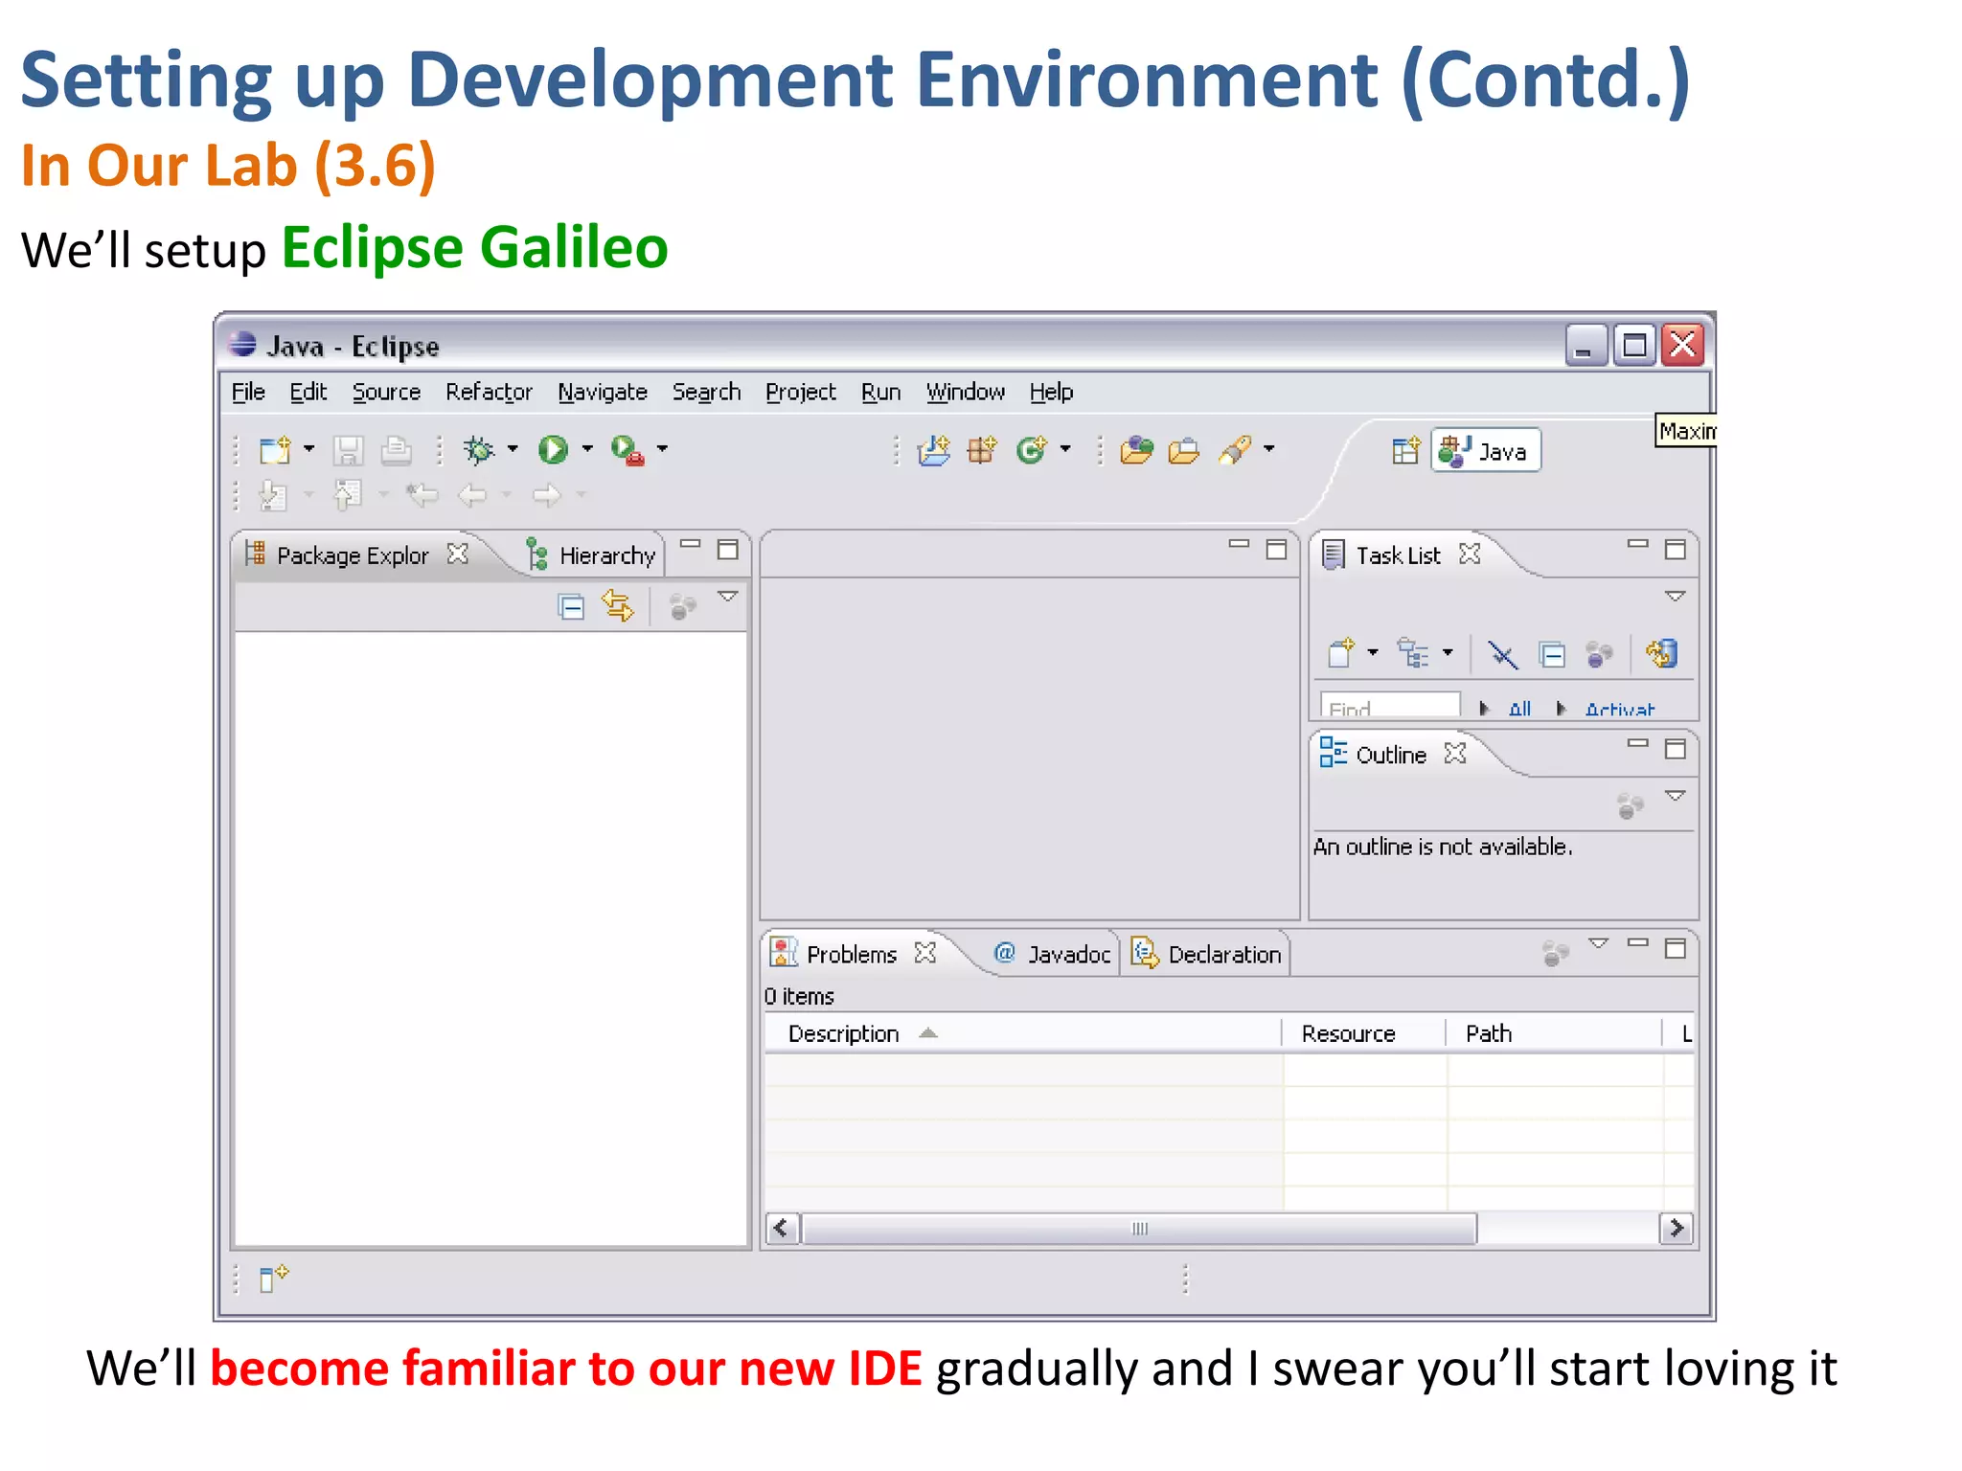Click the Resource column header
The width and height of the screenshot is (1962, 1471).
coord(1363,1033)
